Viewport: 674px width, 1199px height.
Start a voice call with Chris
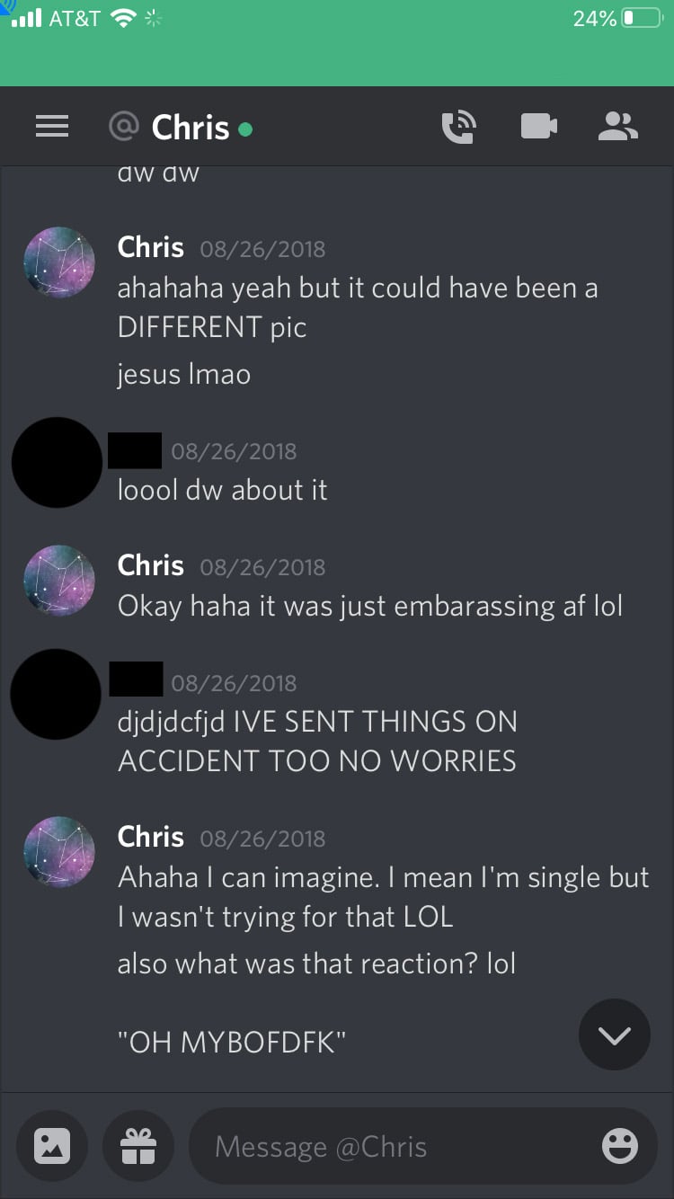[x=459, y=127]
